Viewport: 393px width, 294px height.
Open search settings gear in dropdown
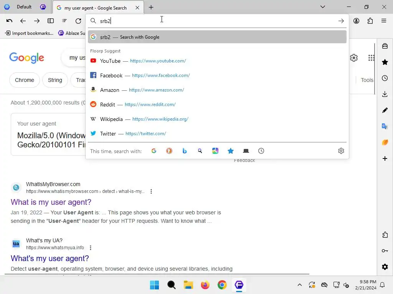pos(341,151)
